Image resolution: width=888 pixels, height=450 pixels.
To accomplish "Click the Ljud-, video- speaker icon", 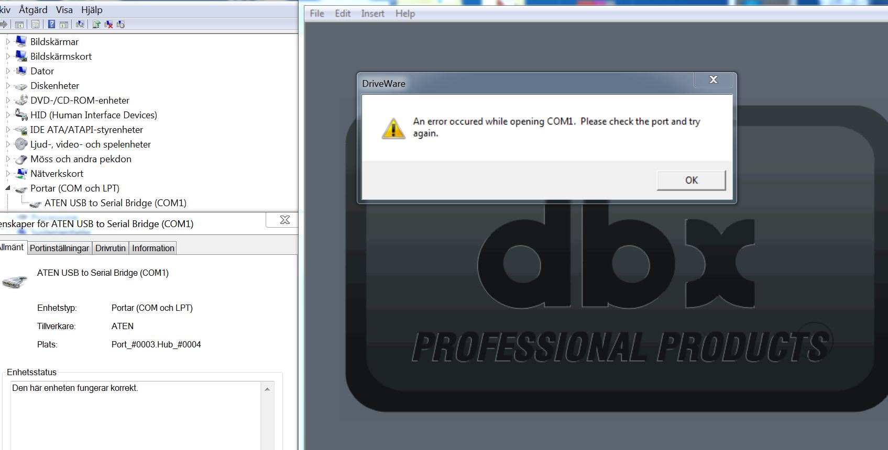I will click(x=21, y=144).
